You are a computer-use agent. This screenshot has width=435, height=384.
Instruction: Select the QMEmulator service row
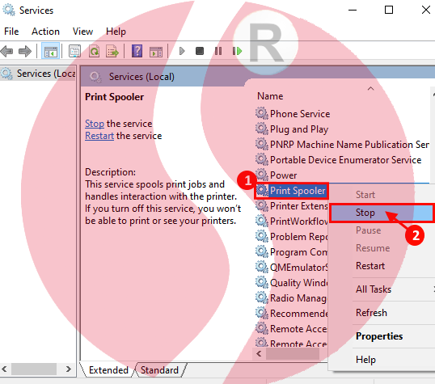[291, 268]
